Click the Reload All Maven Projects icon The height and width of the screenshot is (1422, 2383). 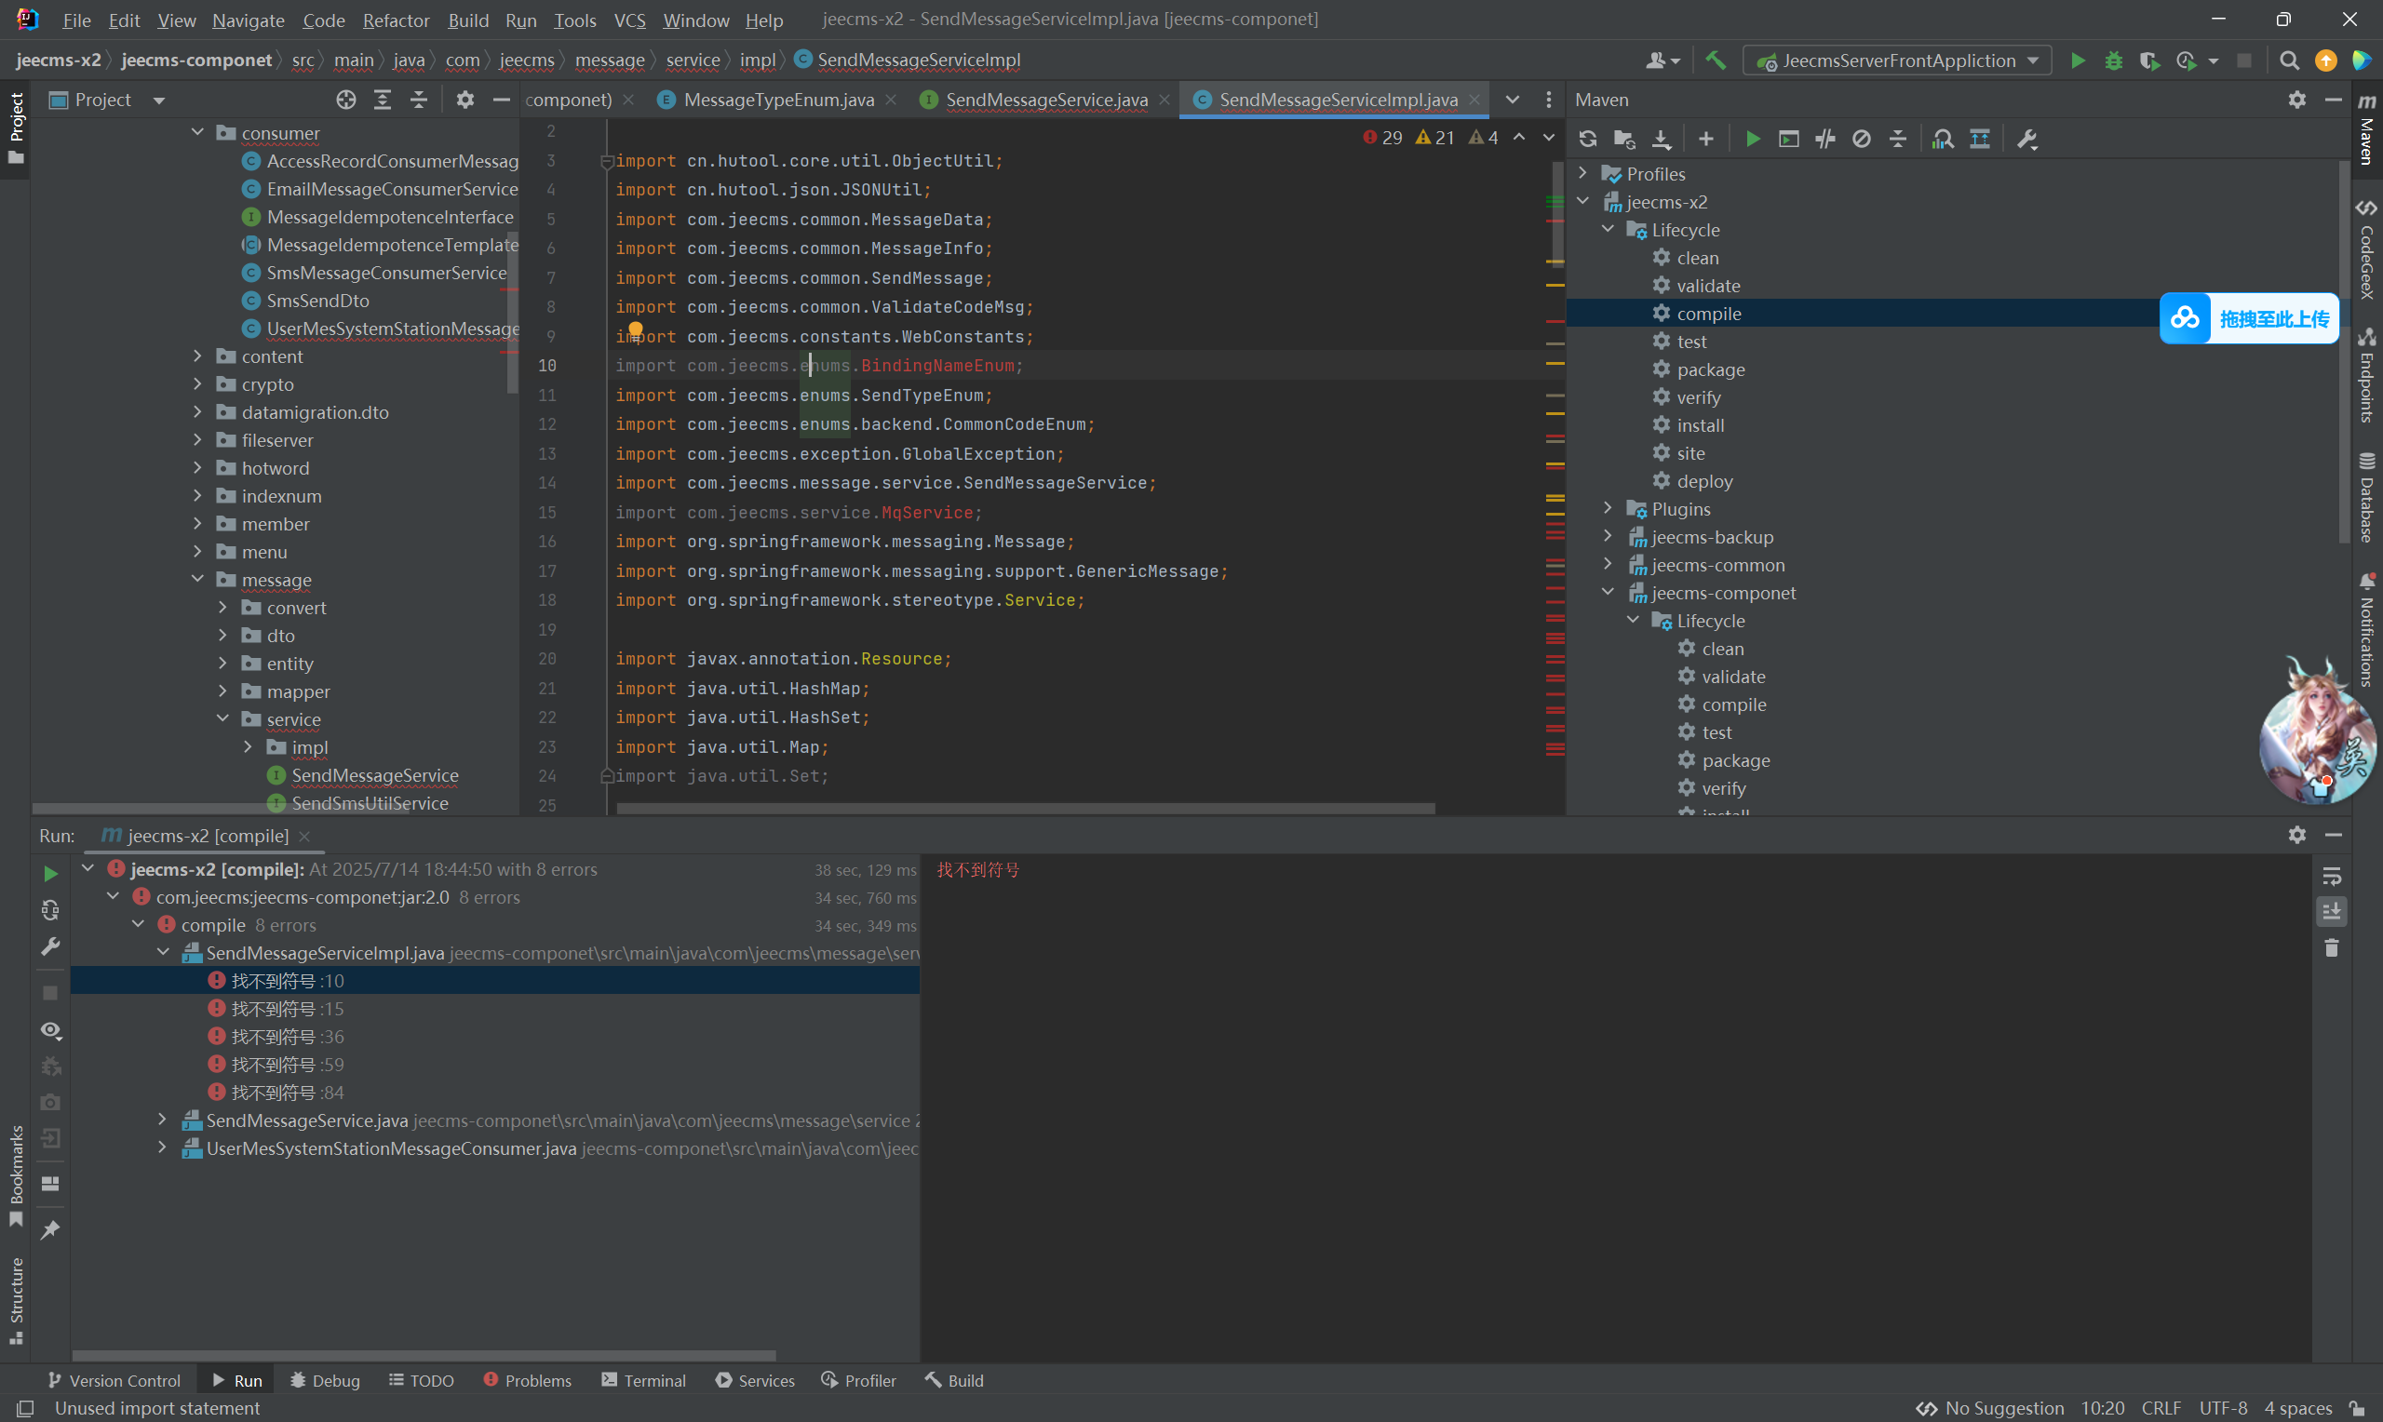tap(1588, 139)
